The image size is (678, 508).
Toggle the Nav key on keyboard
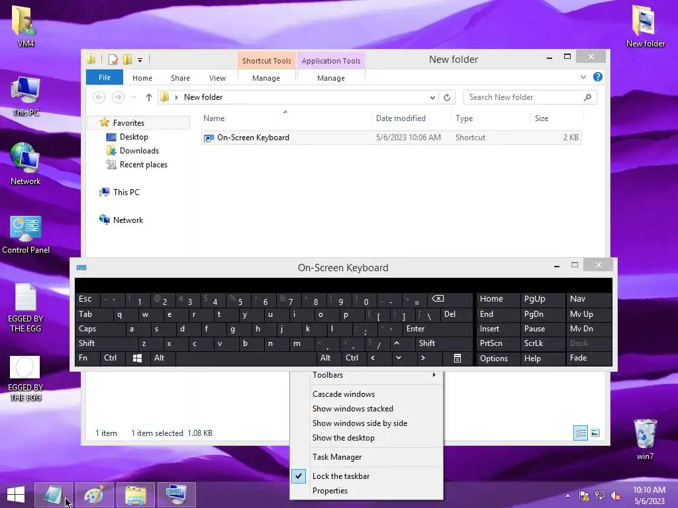(x=589, y=299)
